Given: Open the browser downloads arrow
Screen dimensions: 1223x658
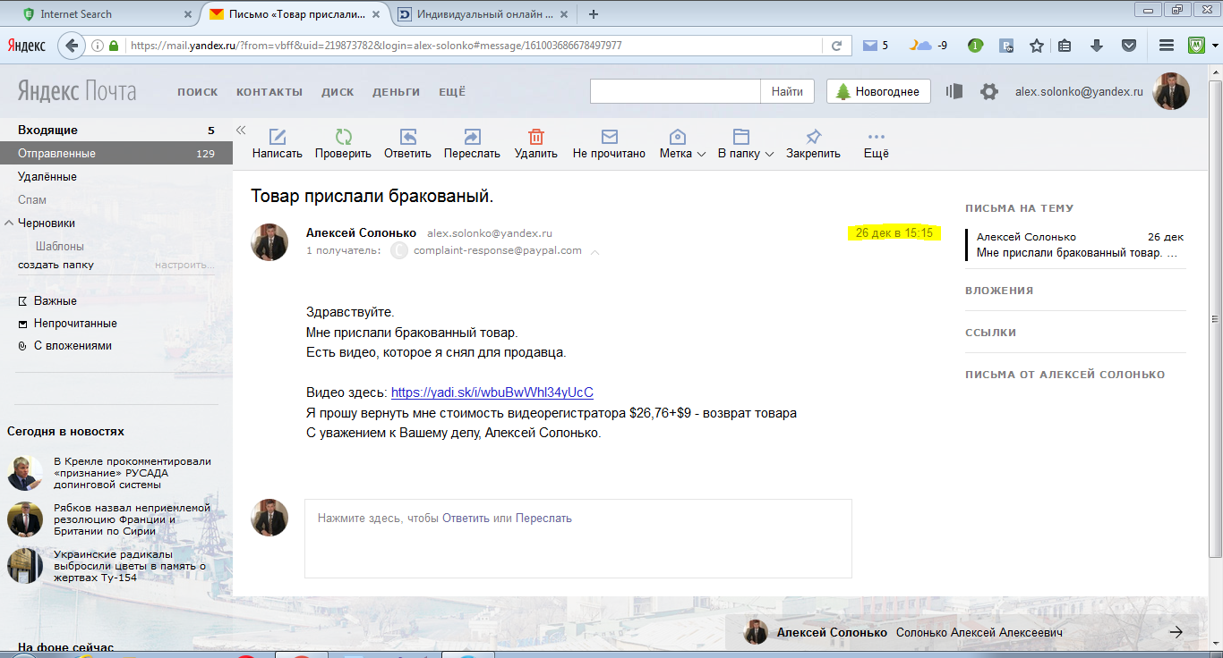Looking at the screenshot, I should (x=1096, y=46).
